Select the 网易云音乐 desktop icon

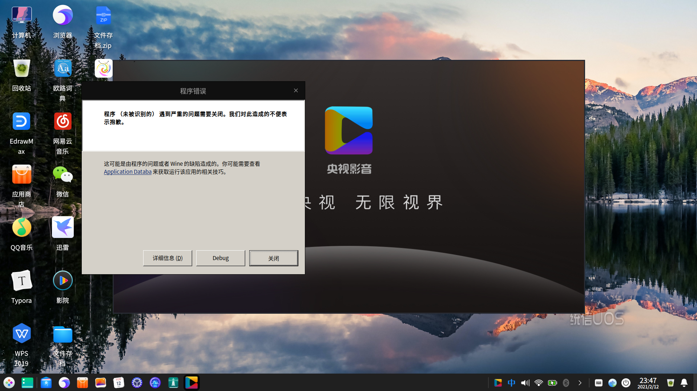[x=63, y=133]
